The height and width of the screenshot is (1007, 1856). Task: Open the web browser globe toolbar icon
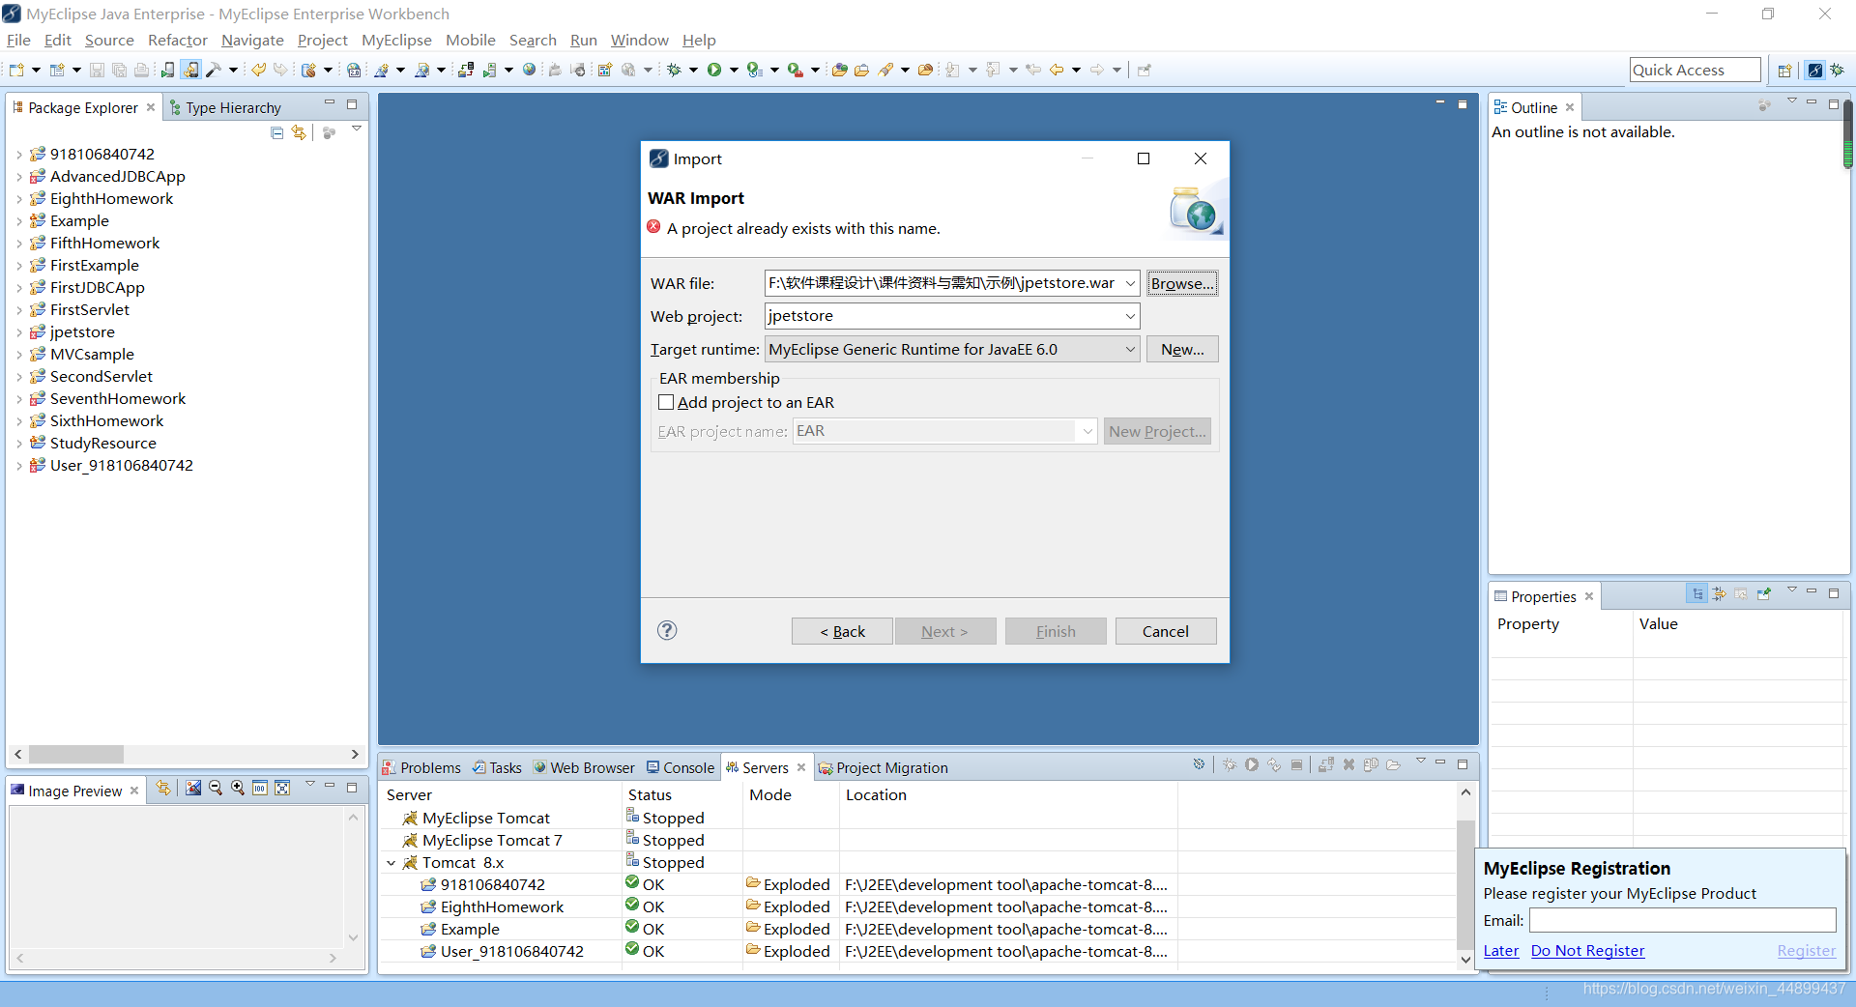coord(529,70)
